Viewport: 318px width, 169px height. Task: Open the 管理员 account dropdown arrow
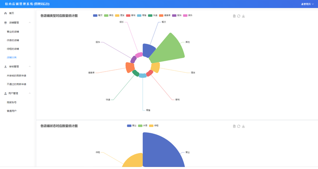pyautogui.click(x=313, y=4)
